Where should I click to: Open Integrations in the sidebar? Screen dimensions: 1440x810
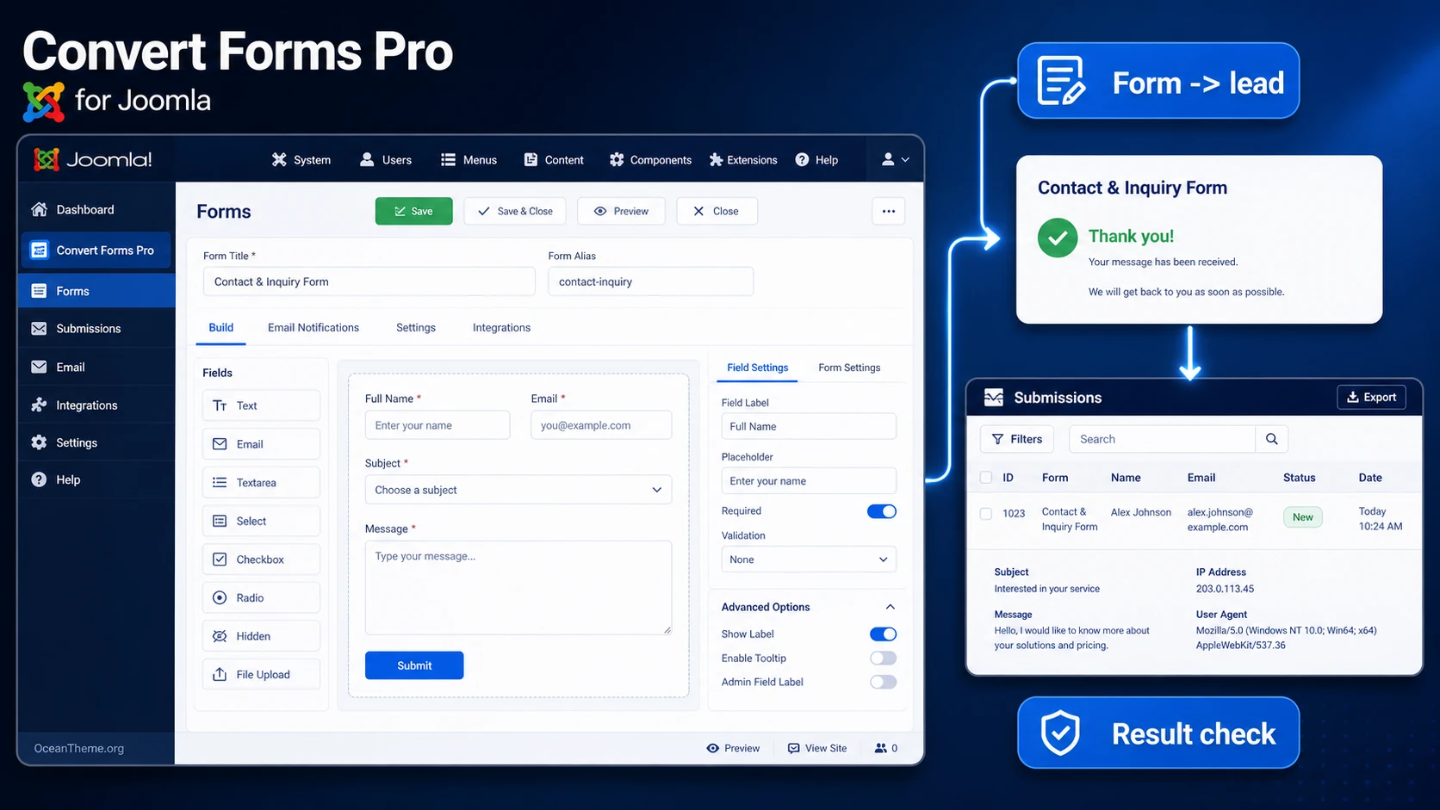[96, 405]
